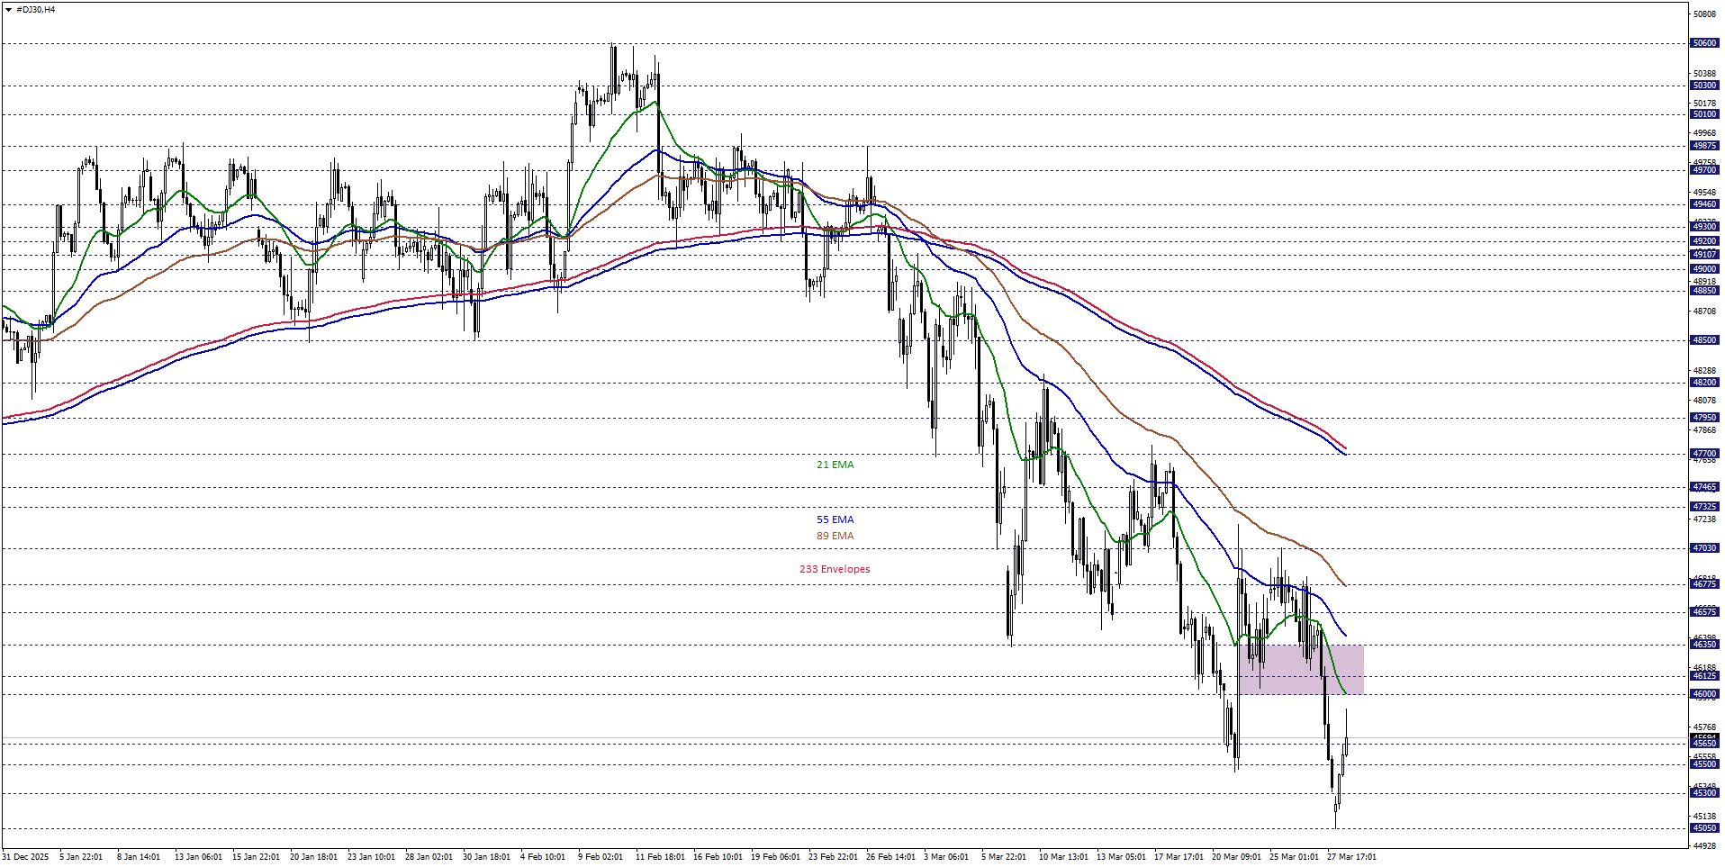Click the 49875 price level label

(x=1704, y=146)
